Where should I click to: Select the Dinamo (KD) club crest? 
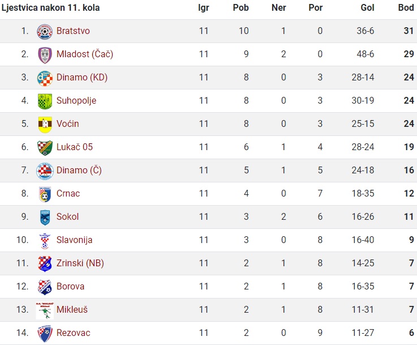[x=45, y=79]
